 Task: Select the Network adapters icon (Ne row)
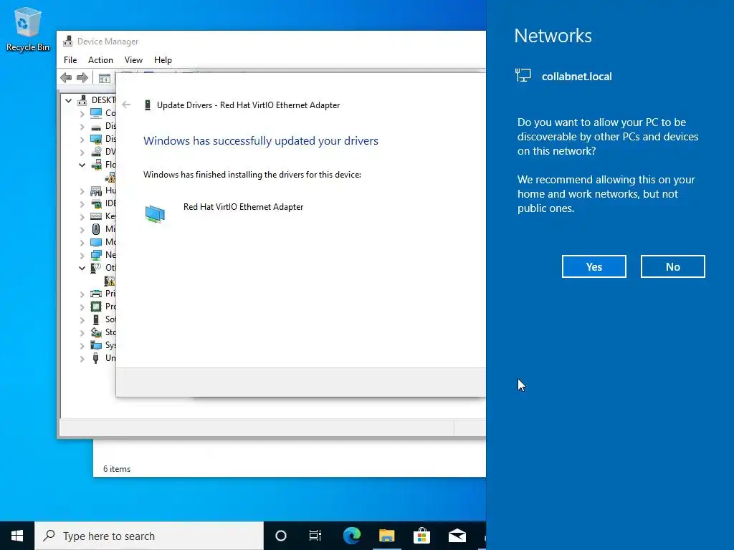[x=96, y=255]
